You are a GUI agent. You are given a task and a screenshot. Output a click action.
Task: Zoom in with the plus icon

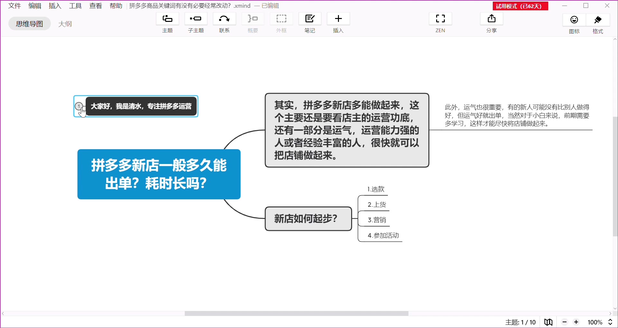click(x=576, y=322)
